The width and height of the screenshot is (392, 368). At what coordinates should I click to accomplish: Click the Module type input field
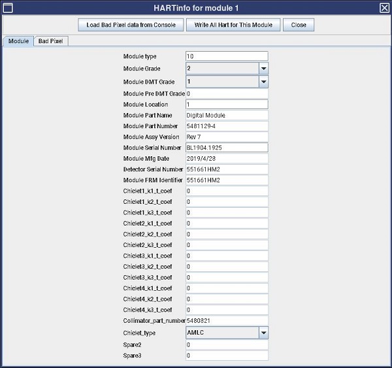(x=226, y=56)
